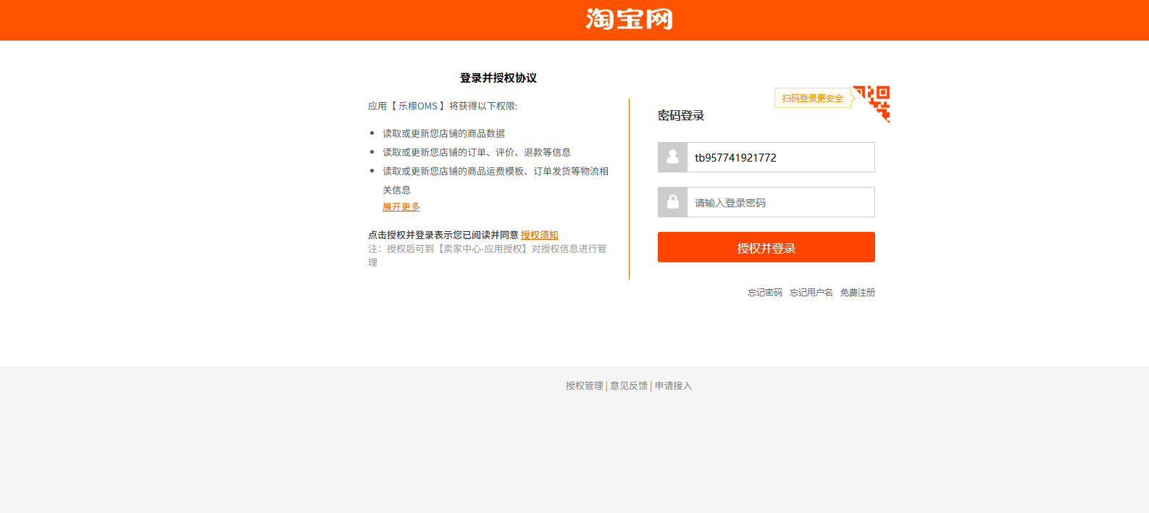Expand permissions with 展开更多

point(401,207)
